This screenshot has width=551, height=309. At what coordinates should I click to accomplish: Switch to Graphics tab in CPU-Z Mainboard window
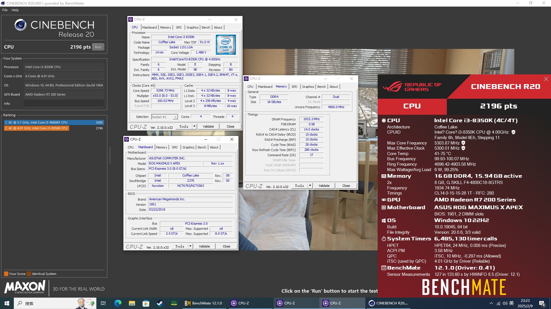(188, 147)
